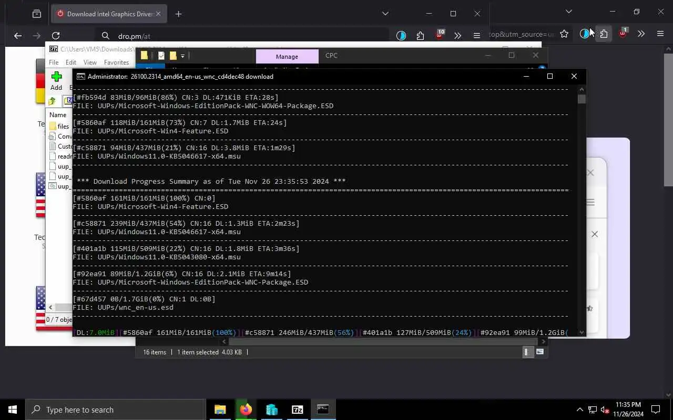Open the clock showing 11:35 PM
Screen dimensions: 673x420
click(628, 409)
